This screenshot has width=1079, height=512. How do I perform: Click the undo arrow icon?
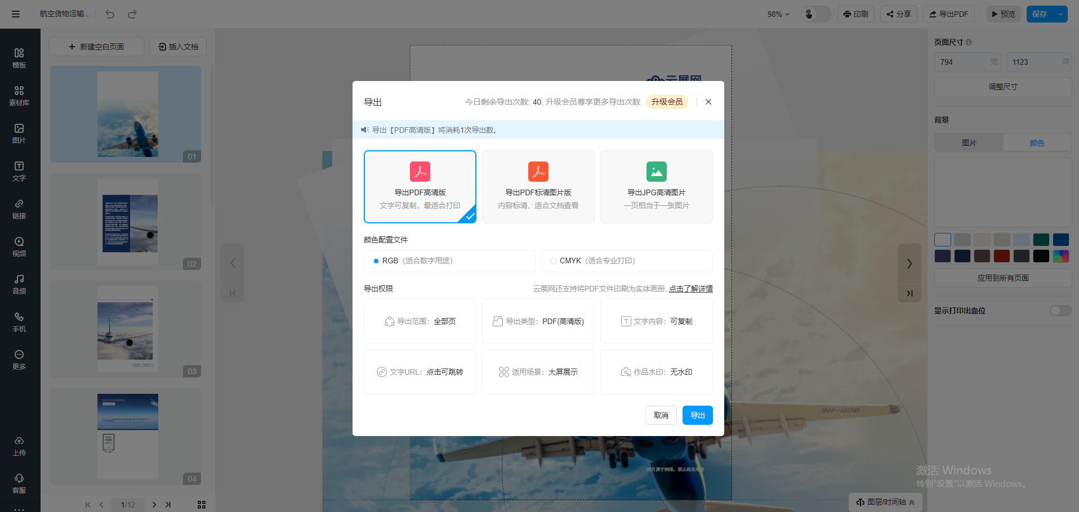[110, 14]
